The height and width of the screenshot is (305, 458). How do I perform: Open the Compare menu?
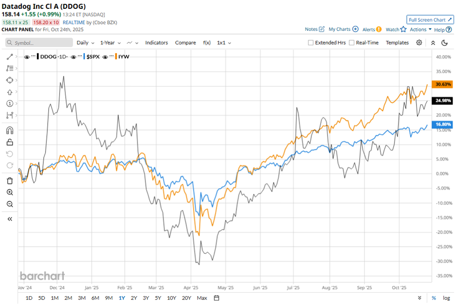point(186,43)
